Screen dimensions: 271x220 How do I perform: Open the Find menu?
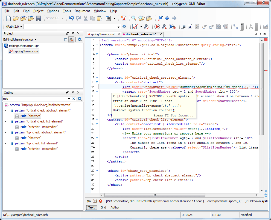(x=26, y=11)
